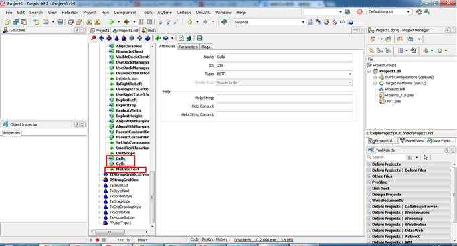Select the Project1 editor tab
The image size is (457, 246).
click(100, 30)
